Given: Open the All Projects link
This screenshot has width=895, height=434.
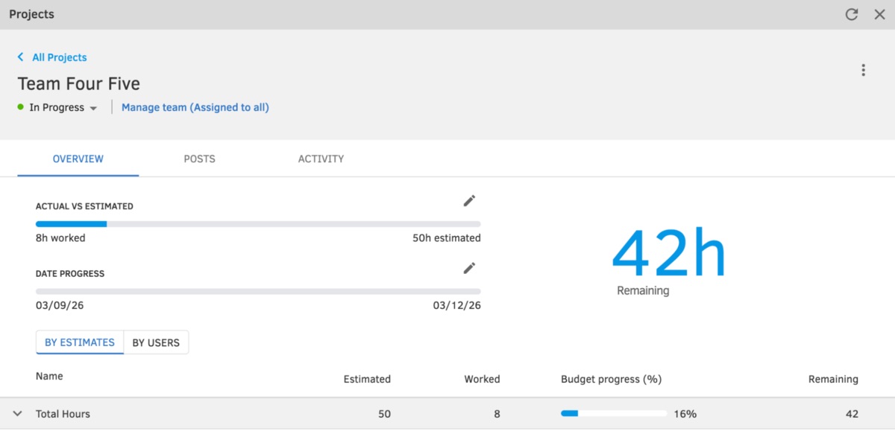Looking at the screenshot, I should coord(58,57).
